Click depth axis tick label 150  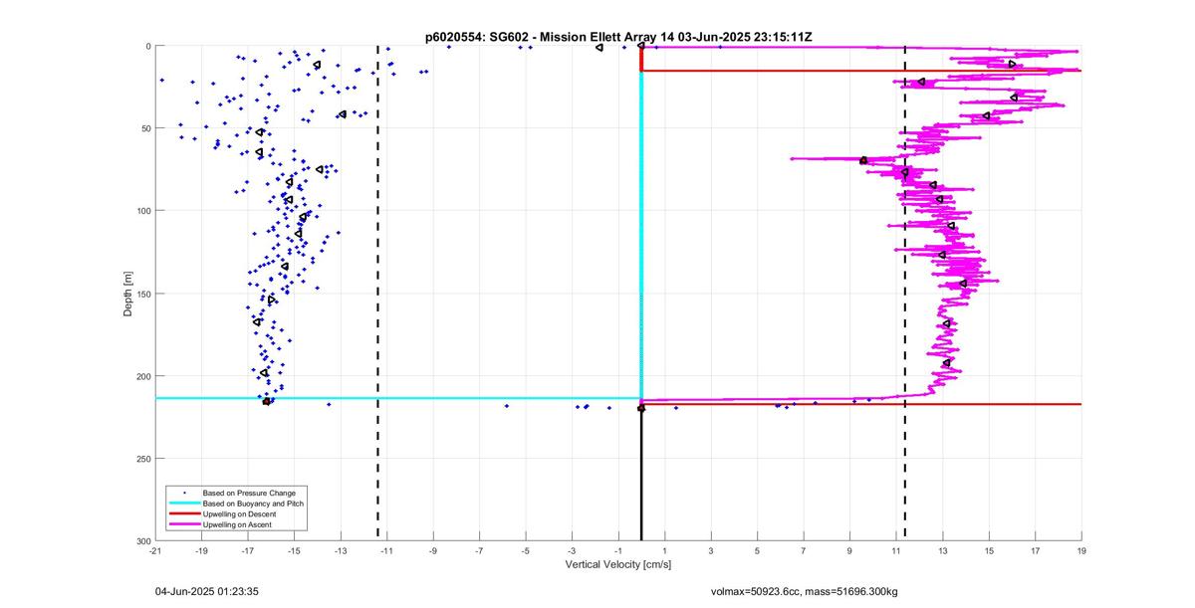[143, 294]
